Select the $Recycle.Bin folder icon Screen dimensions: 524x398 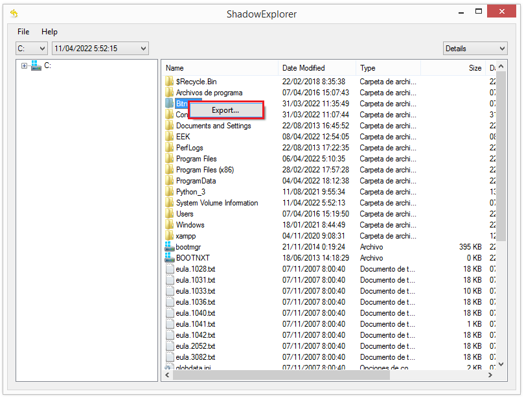170,82
